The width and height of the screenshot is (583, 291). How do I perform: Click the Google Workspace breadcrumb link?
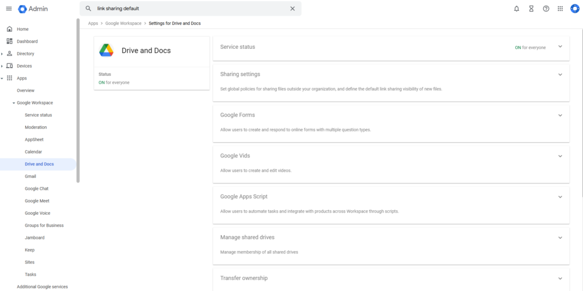(124, 23)
